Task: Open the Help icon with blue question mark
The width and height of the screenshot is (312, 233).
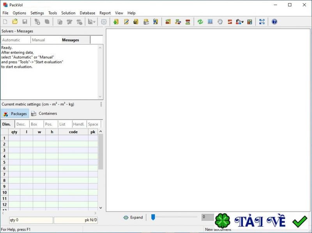Action: coord(274,21)
